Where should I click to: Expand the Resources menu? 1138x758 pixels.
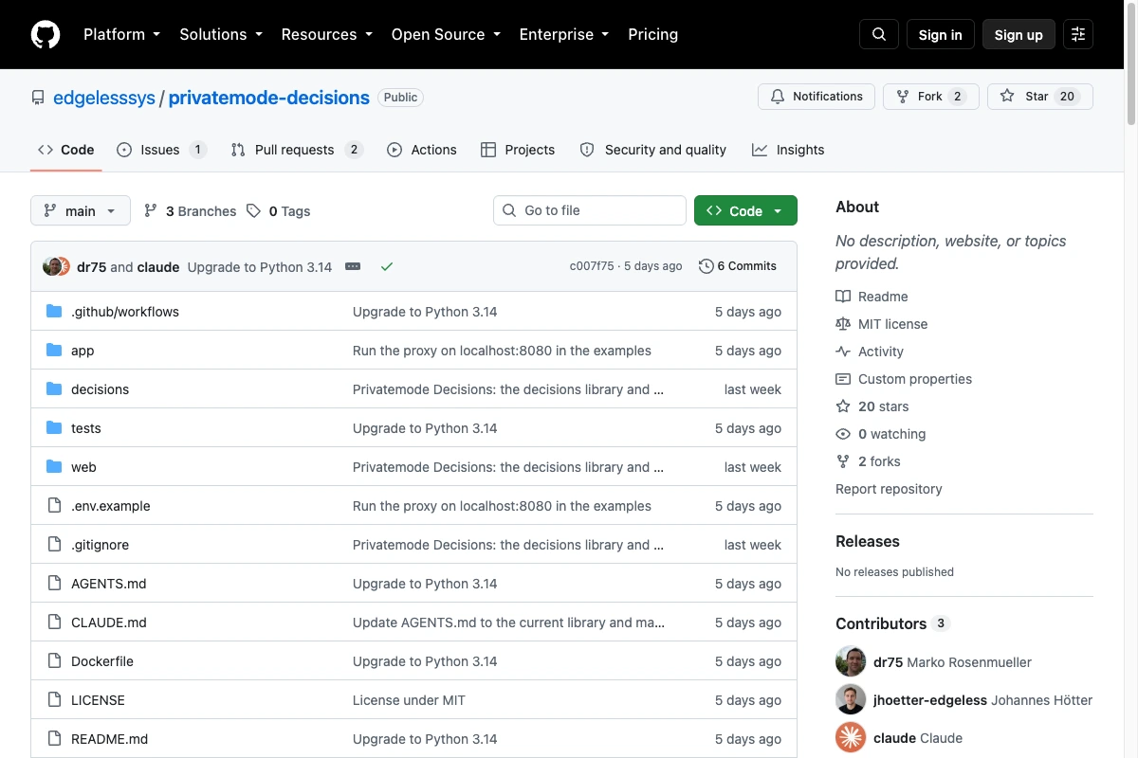coord(326,34)
